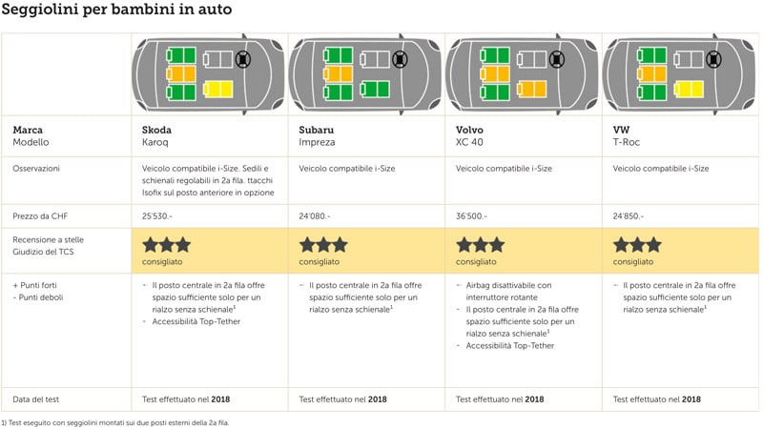Click the footnote about 2a fila seats
Viewport: 763px width, 429px height.
[114, 422]
